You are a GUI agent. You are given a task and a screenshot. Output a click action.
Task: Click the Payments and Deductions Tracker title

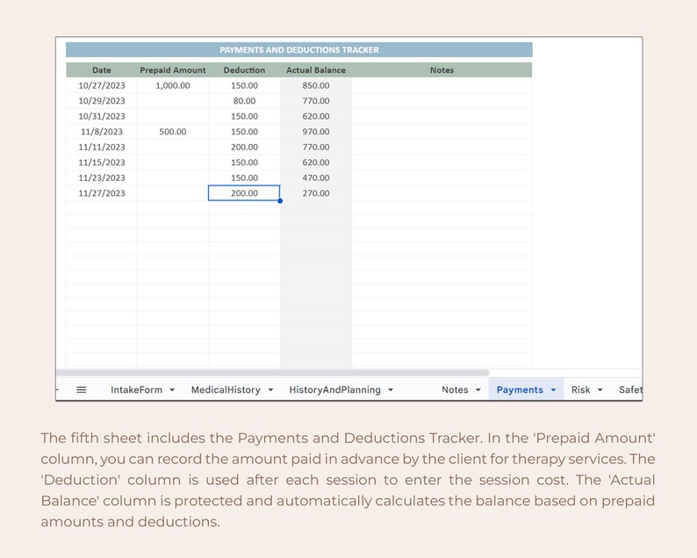[x=299, y=50]
